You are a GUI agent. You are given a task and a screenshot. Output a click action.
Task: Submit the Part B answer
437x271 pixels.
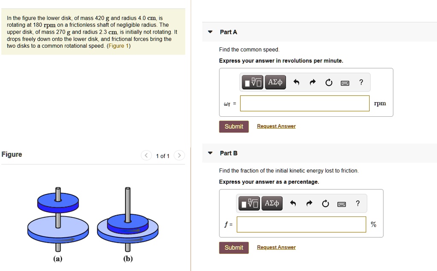coord(233,247)
